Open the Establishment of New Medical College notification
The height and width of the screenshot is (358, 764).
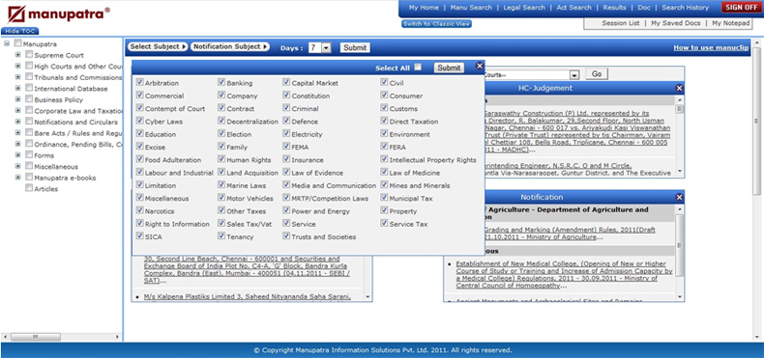point(564,275)
